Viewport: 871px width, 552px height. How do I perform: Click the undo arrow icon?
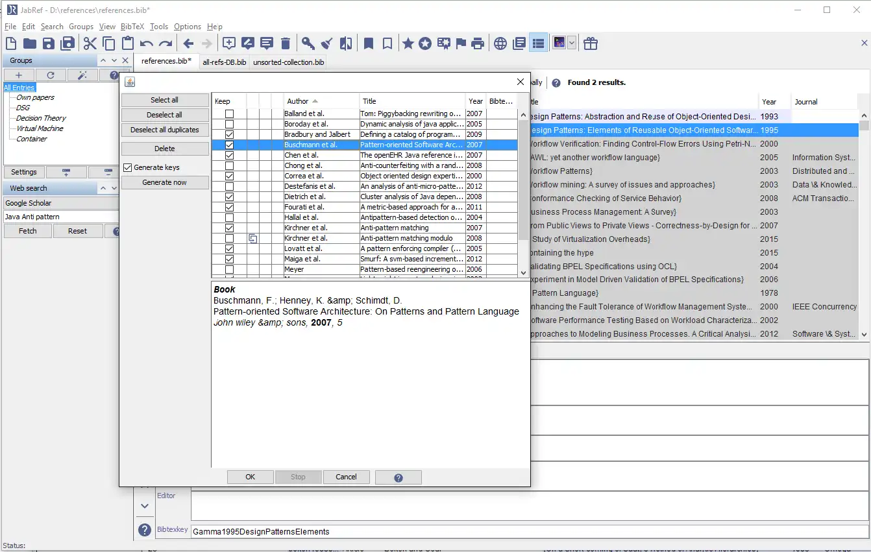point(147,43)
